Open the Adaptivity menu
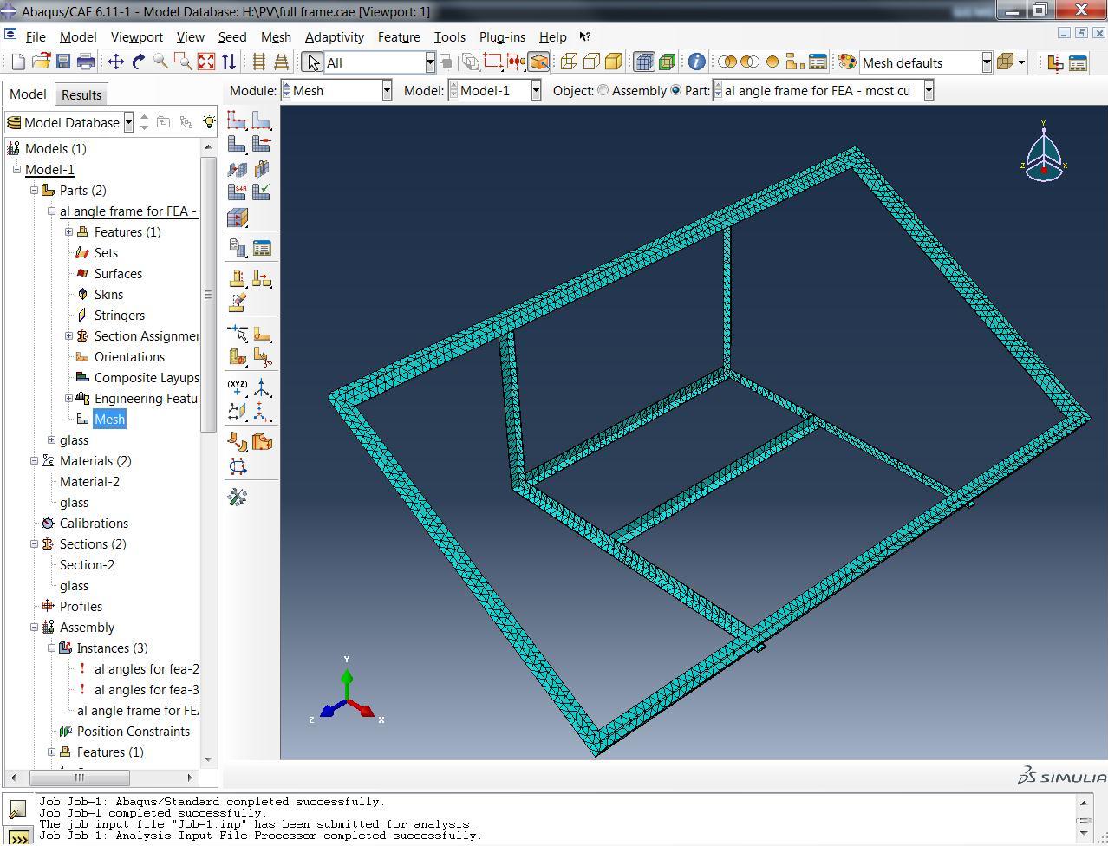 (334, 37)
